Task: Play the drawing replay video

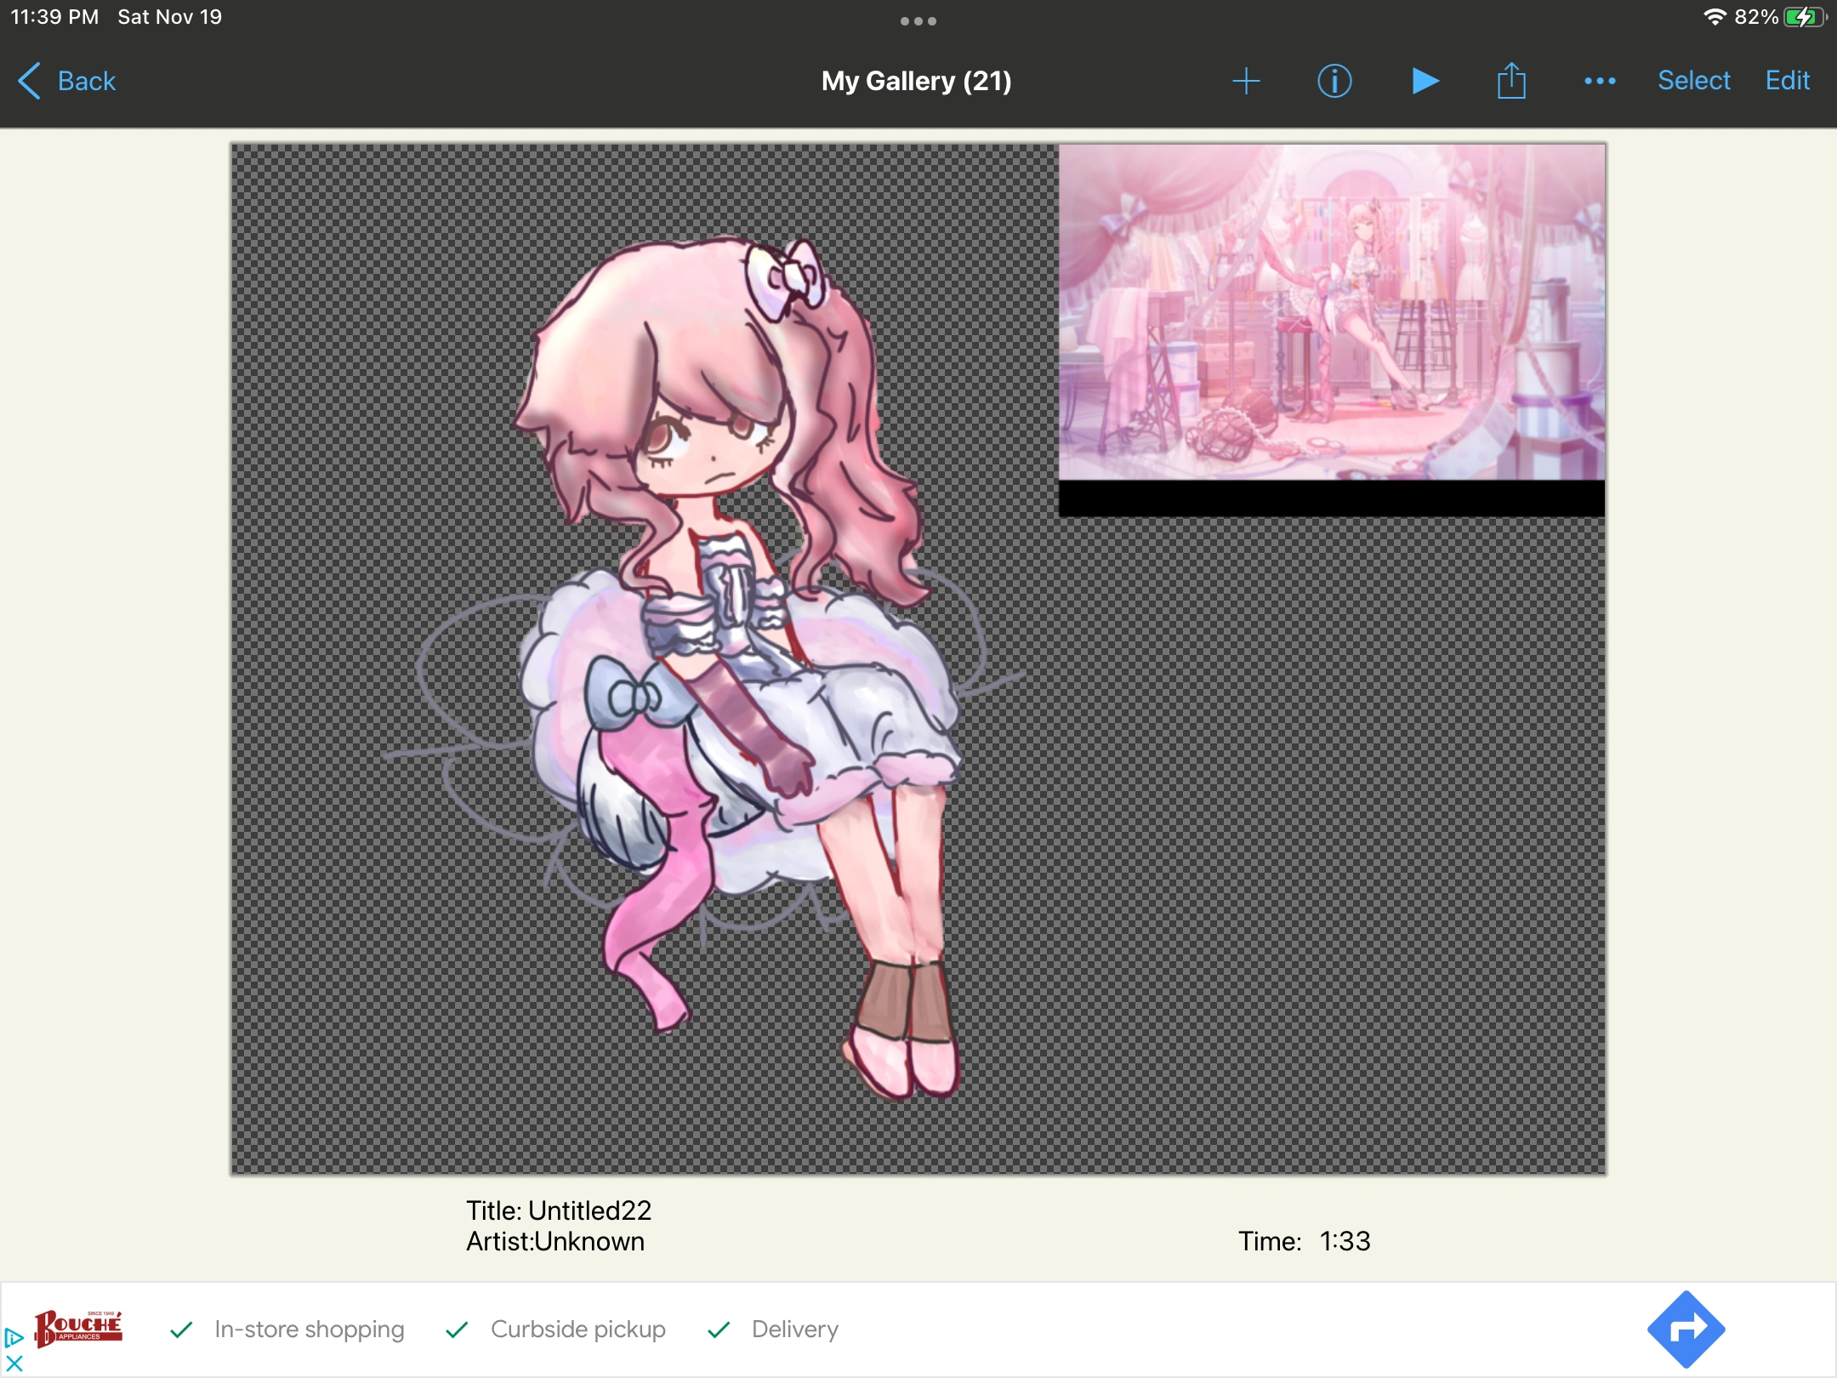Action: (x=1425, y=81)
